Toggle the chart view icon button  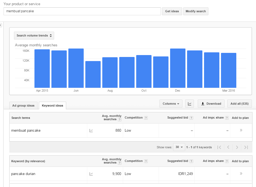190,104
